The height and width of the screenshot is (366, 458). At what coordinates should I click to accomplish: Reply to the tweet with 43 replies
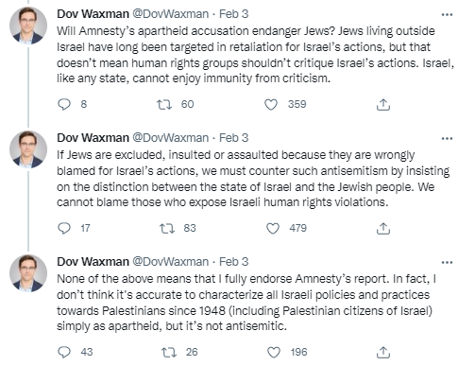[64, 352]
